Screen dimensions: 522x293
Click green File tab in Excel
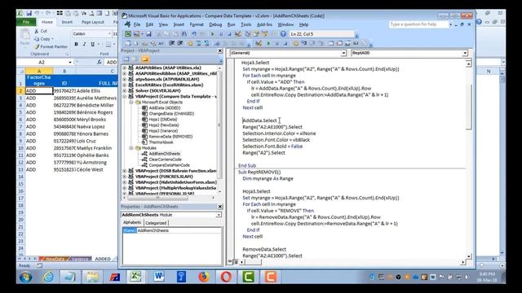pyautogui.click(x=26, y=22)
